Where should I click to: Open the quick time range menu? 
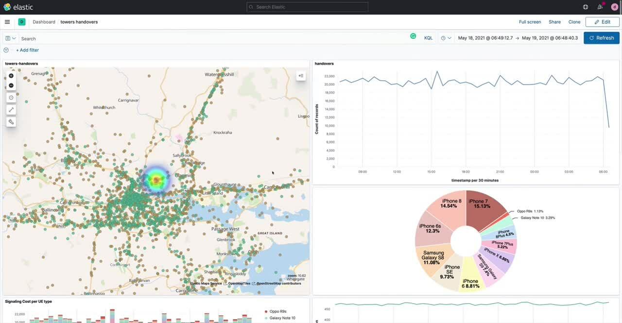pos(446,38)
